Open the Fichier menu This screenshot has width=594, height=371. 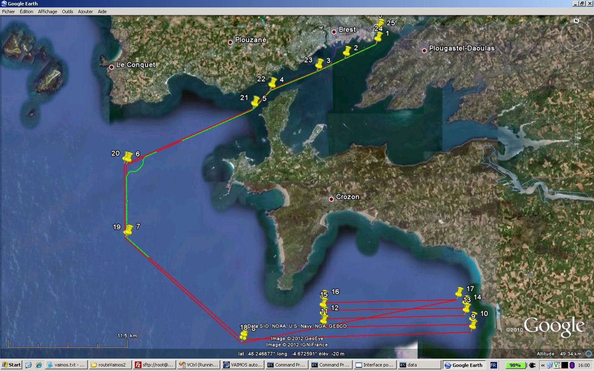click(x=9, y=12)
